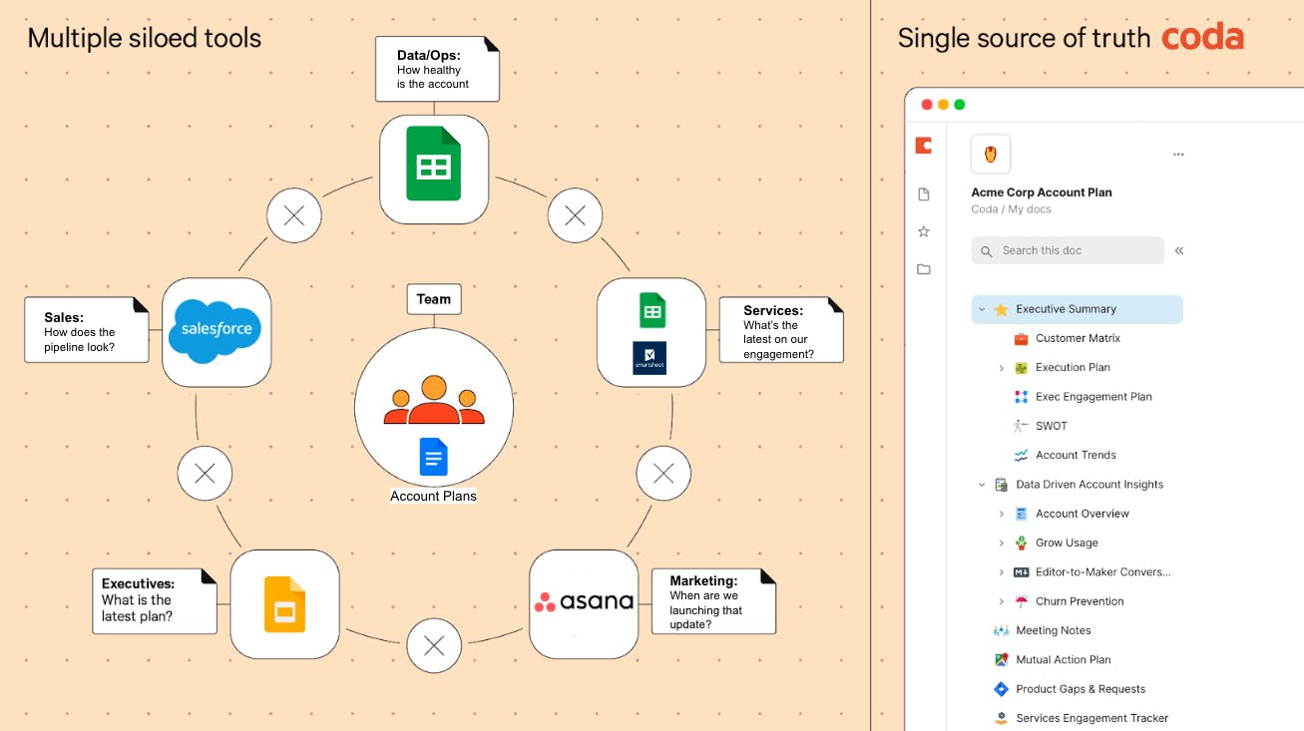The image size is (1304, 731).
Task: Open the Editor-to-Maker Convers... page
Action: click(1102, 572)
